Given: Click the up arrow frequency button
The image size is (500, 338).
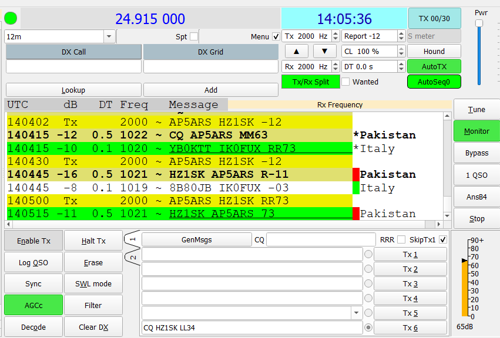Looking at the screenshot, I should [296, 51].
